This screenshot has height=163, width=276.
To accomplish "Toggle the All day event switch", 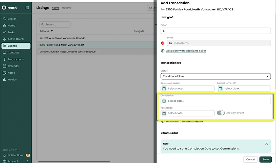I will 221,113.
